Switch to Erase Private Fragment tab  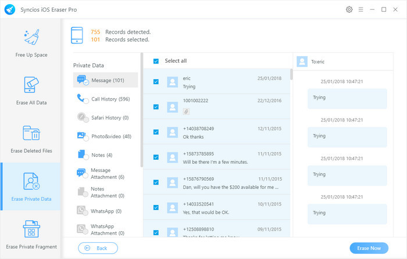[31, 235]
